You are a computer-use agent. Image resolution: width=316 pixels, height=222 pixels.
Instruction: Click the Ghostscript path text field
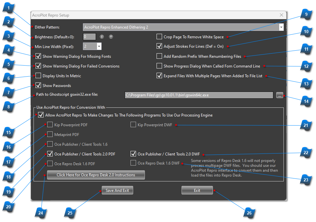coord(199,95)
